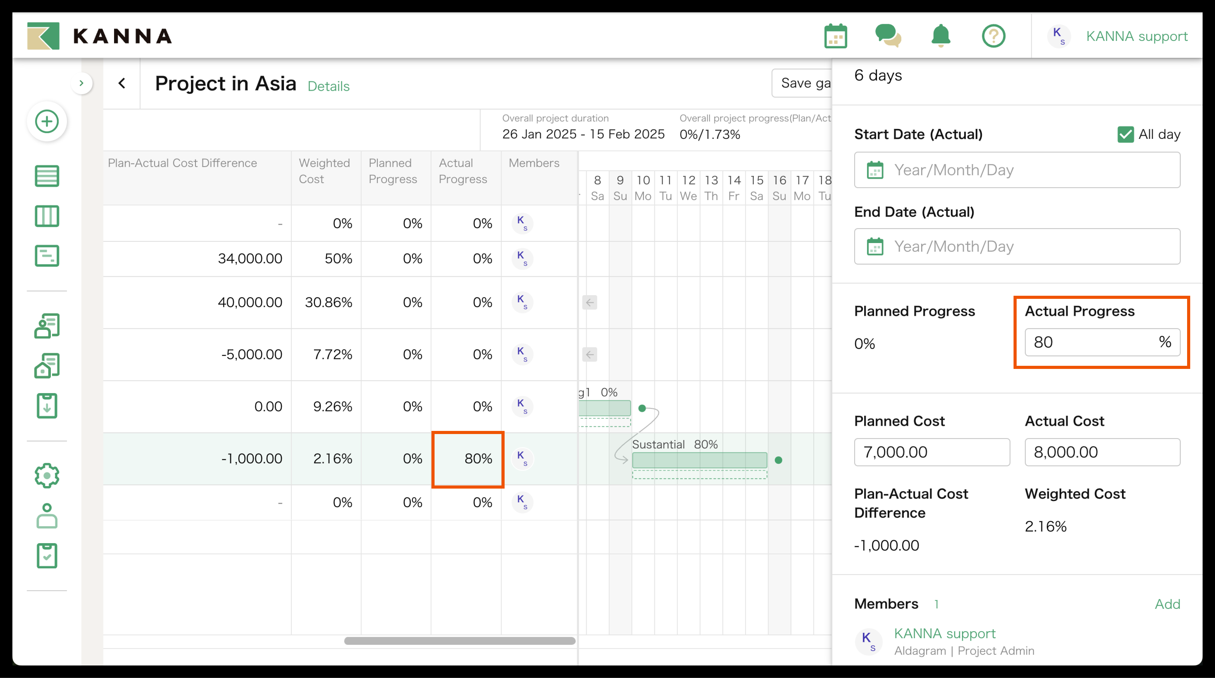Open the Start Date (Actual) date picker
Image resolution: width=1215 pixels, height=678 pixels.
1016,170
